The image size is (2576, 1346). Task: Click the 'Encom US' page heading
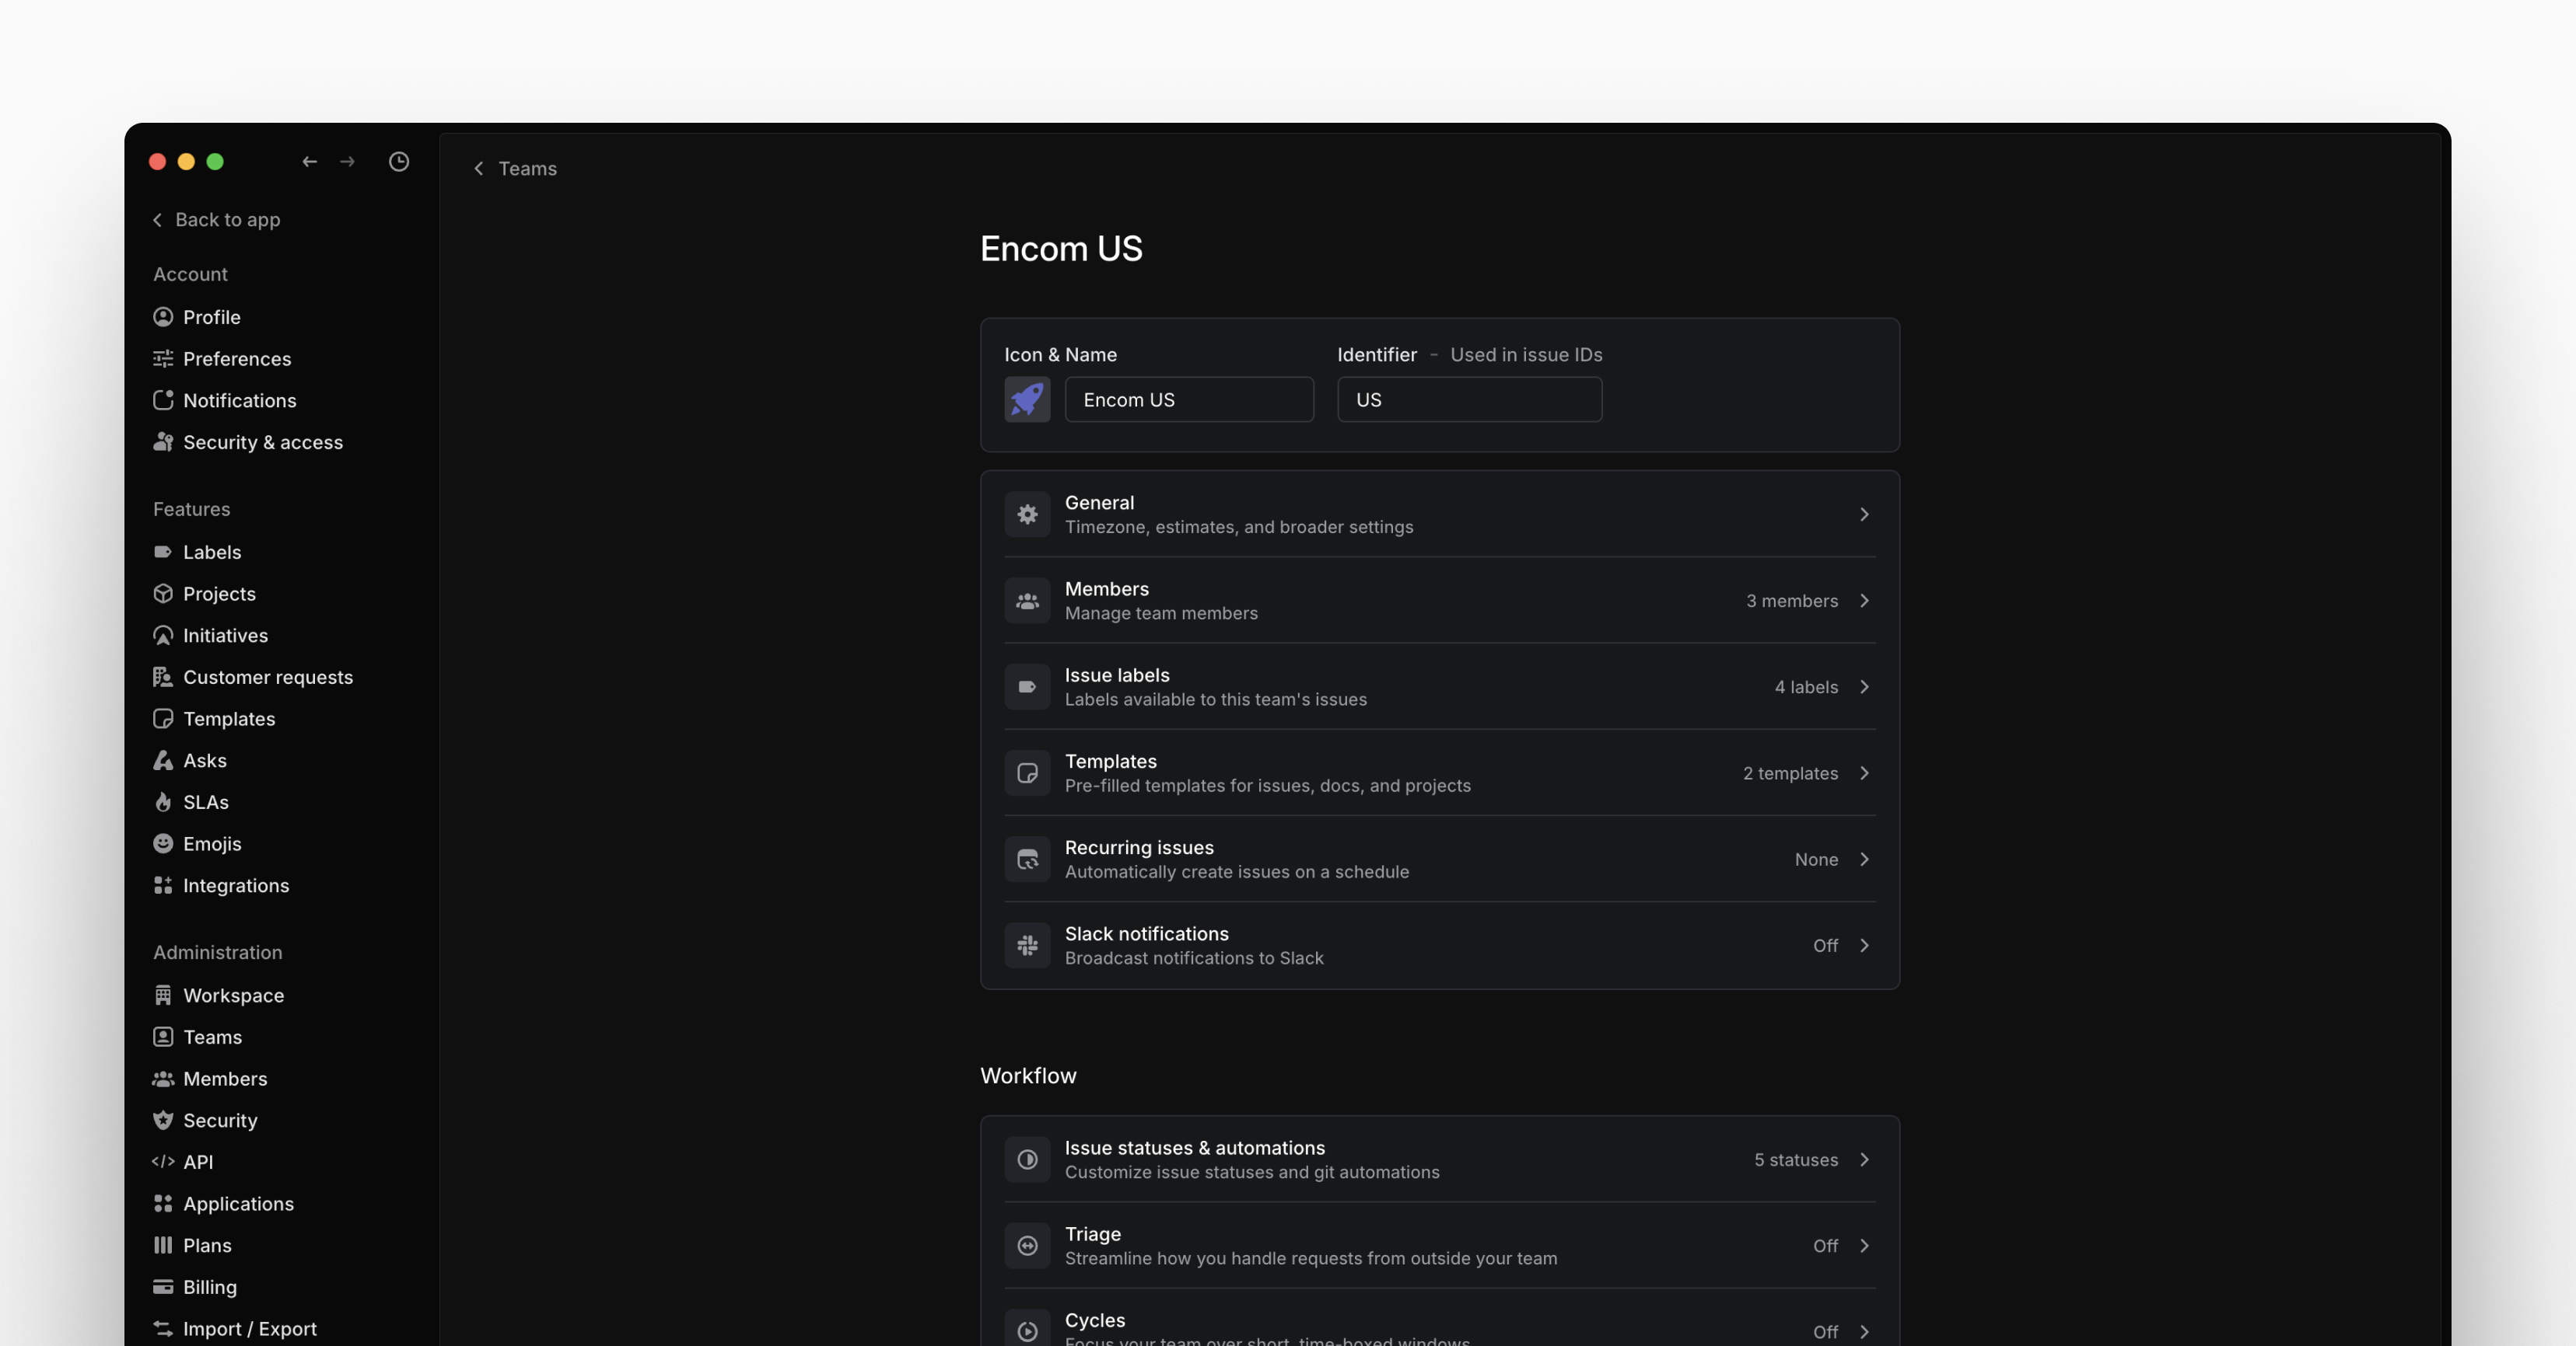click(1061, 249)
